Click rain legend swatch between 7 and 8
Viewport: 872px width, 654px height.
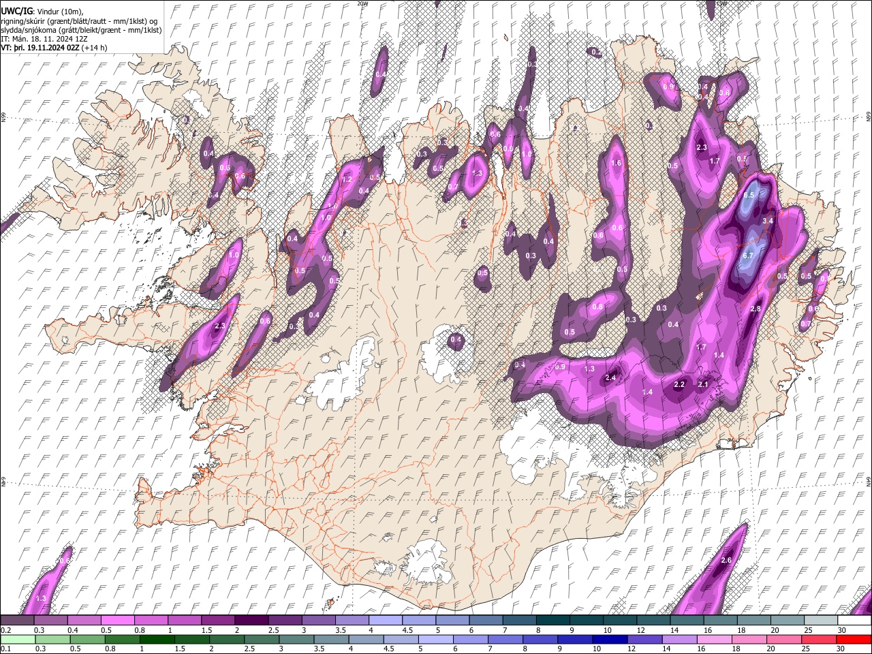tap(505, 639)
